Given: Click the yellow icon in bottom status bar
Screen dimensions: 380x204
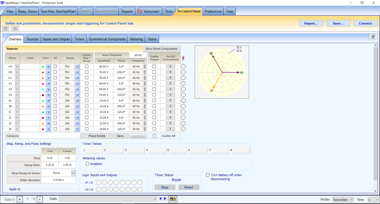Looking at the screenshot, I should point(173,199).
